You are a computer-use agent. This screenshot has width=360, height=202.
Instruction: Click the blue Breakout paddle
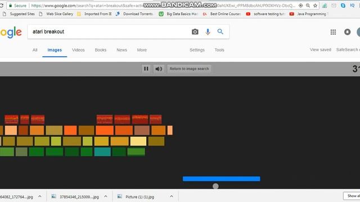point(221,178)
